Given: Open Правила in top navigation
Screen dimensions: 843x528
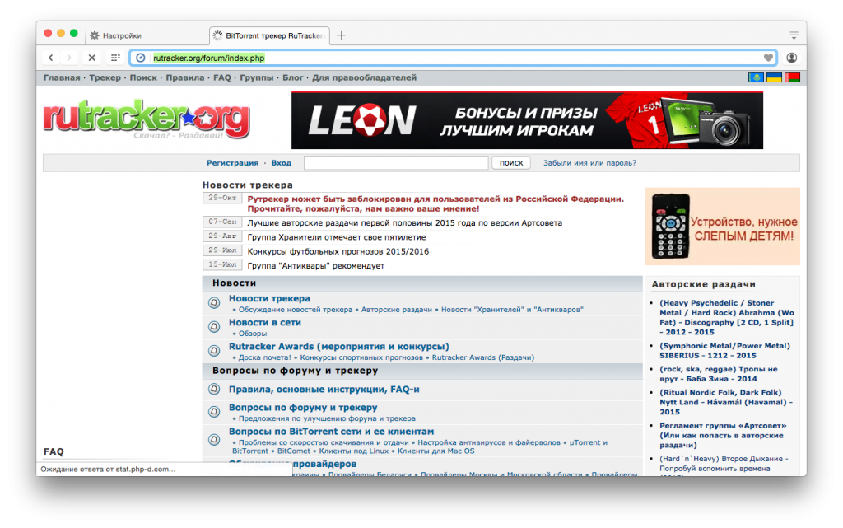Looking at the screenshot, I should click(x=185, y=78).
